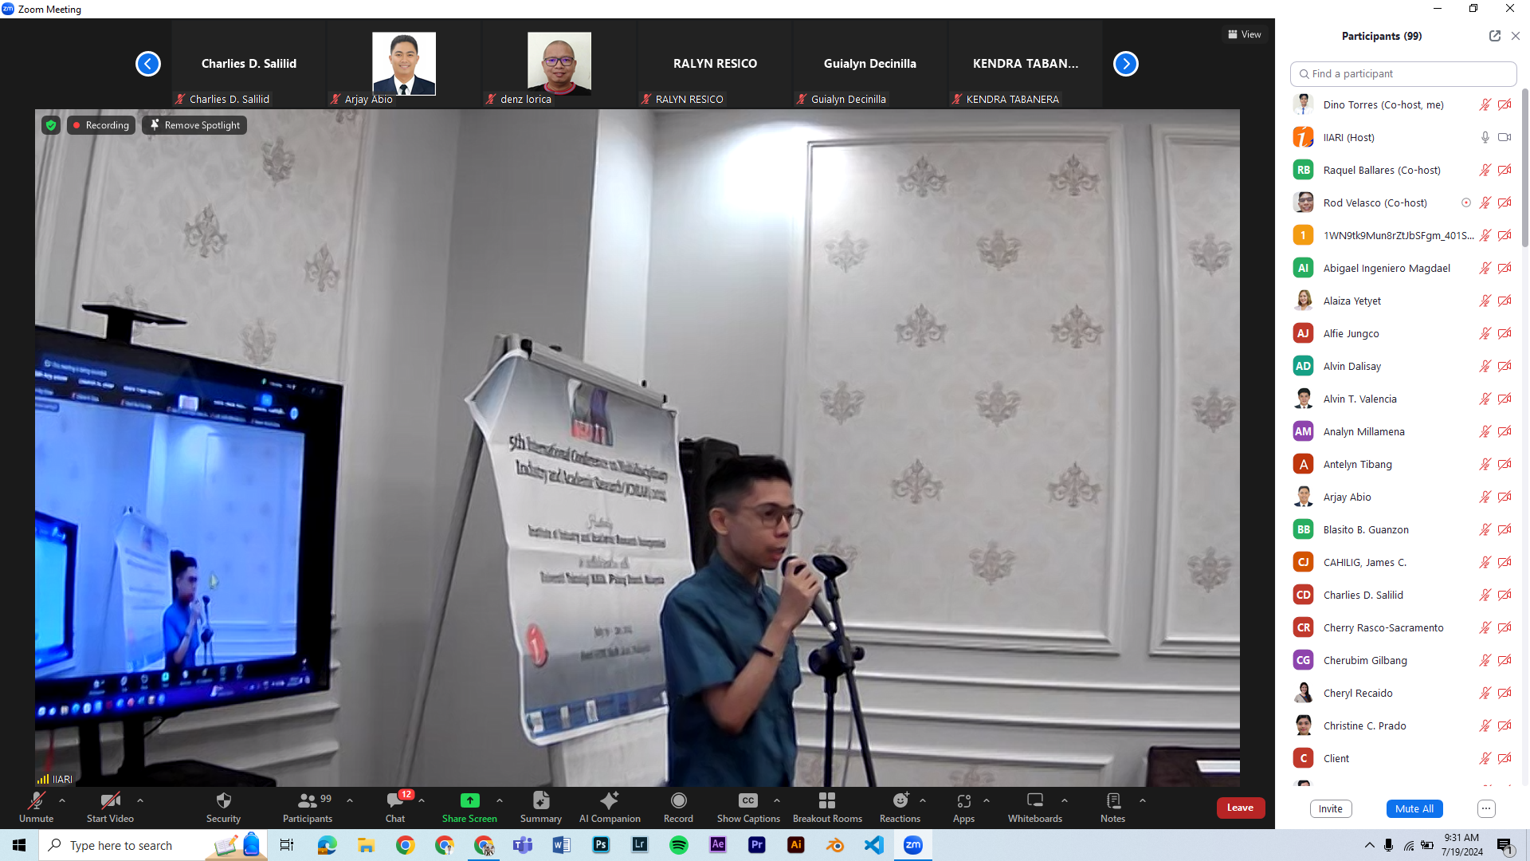Toggle Start Video on
The width and height of the screenshot is (1530, 861).
[110, 806]
